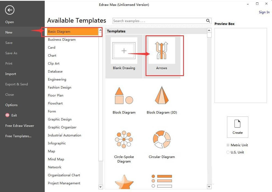Click category list scroll down arrow
The height and width of the screenshot is (192, 272).
click(x=101, y=187)
